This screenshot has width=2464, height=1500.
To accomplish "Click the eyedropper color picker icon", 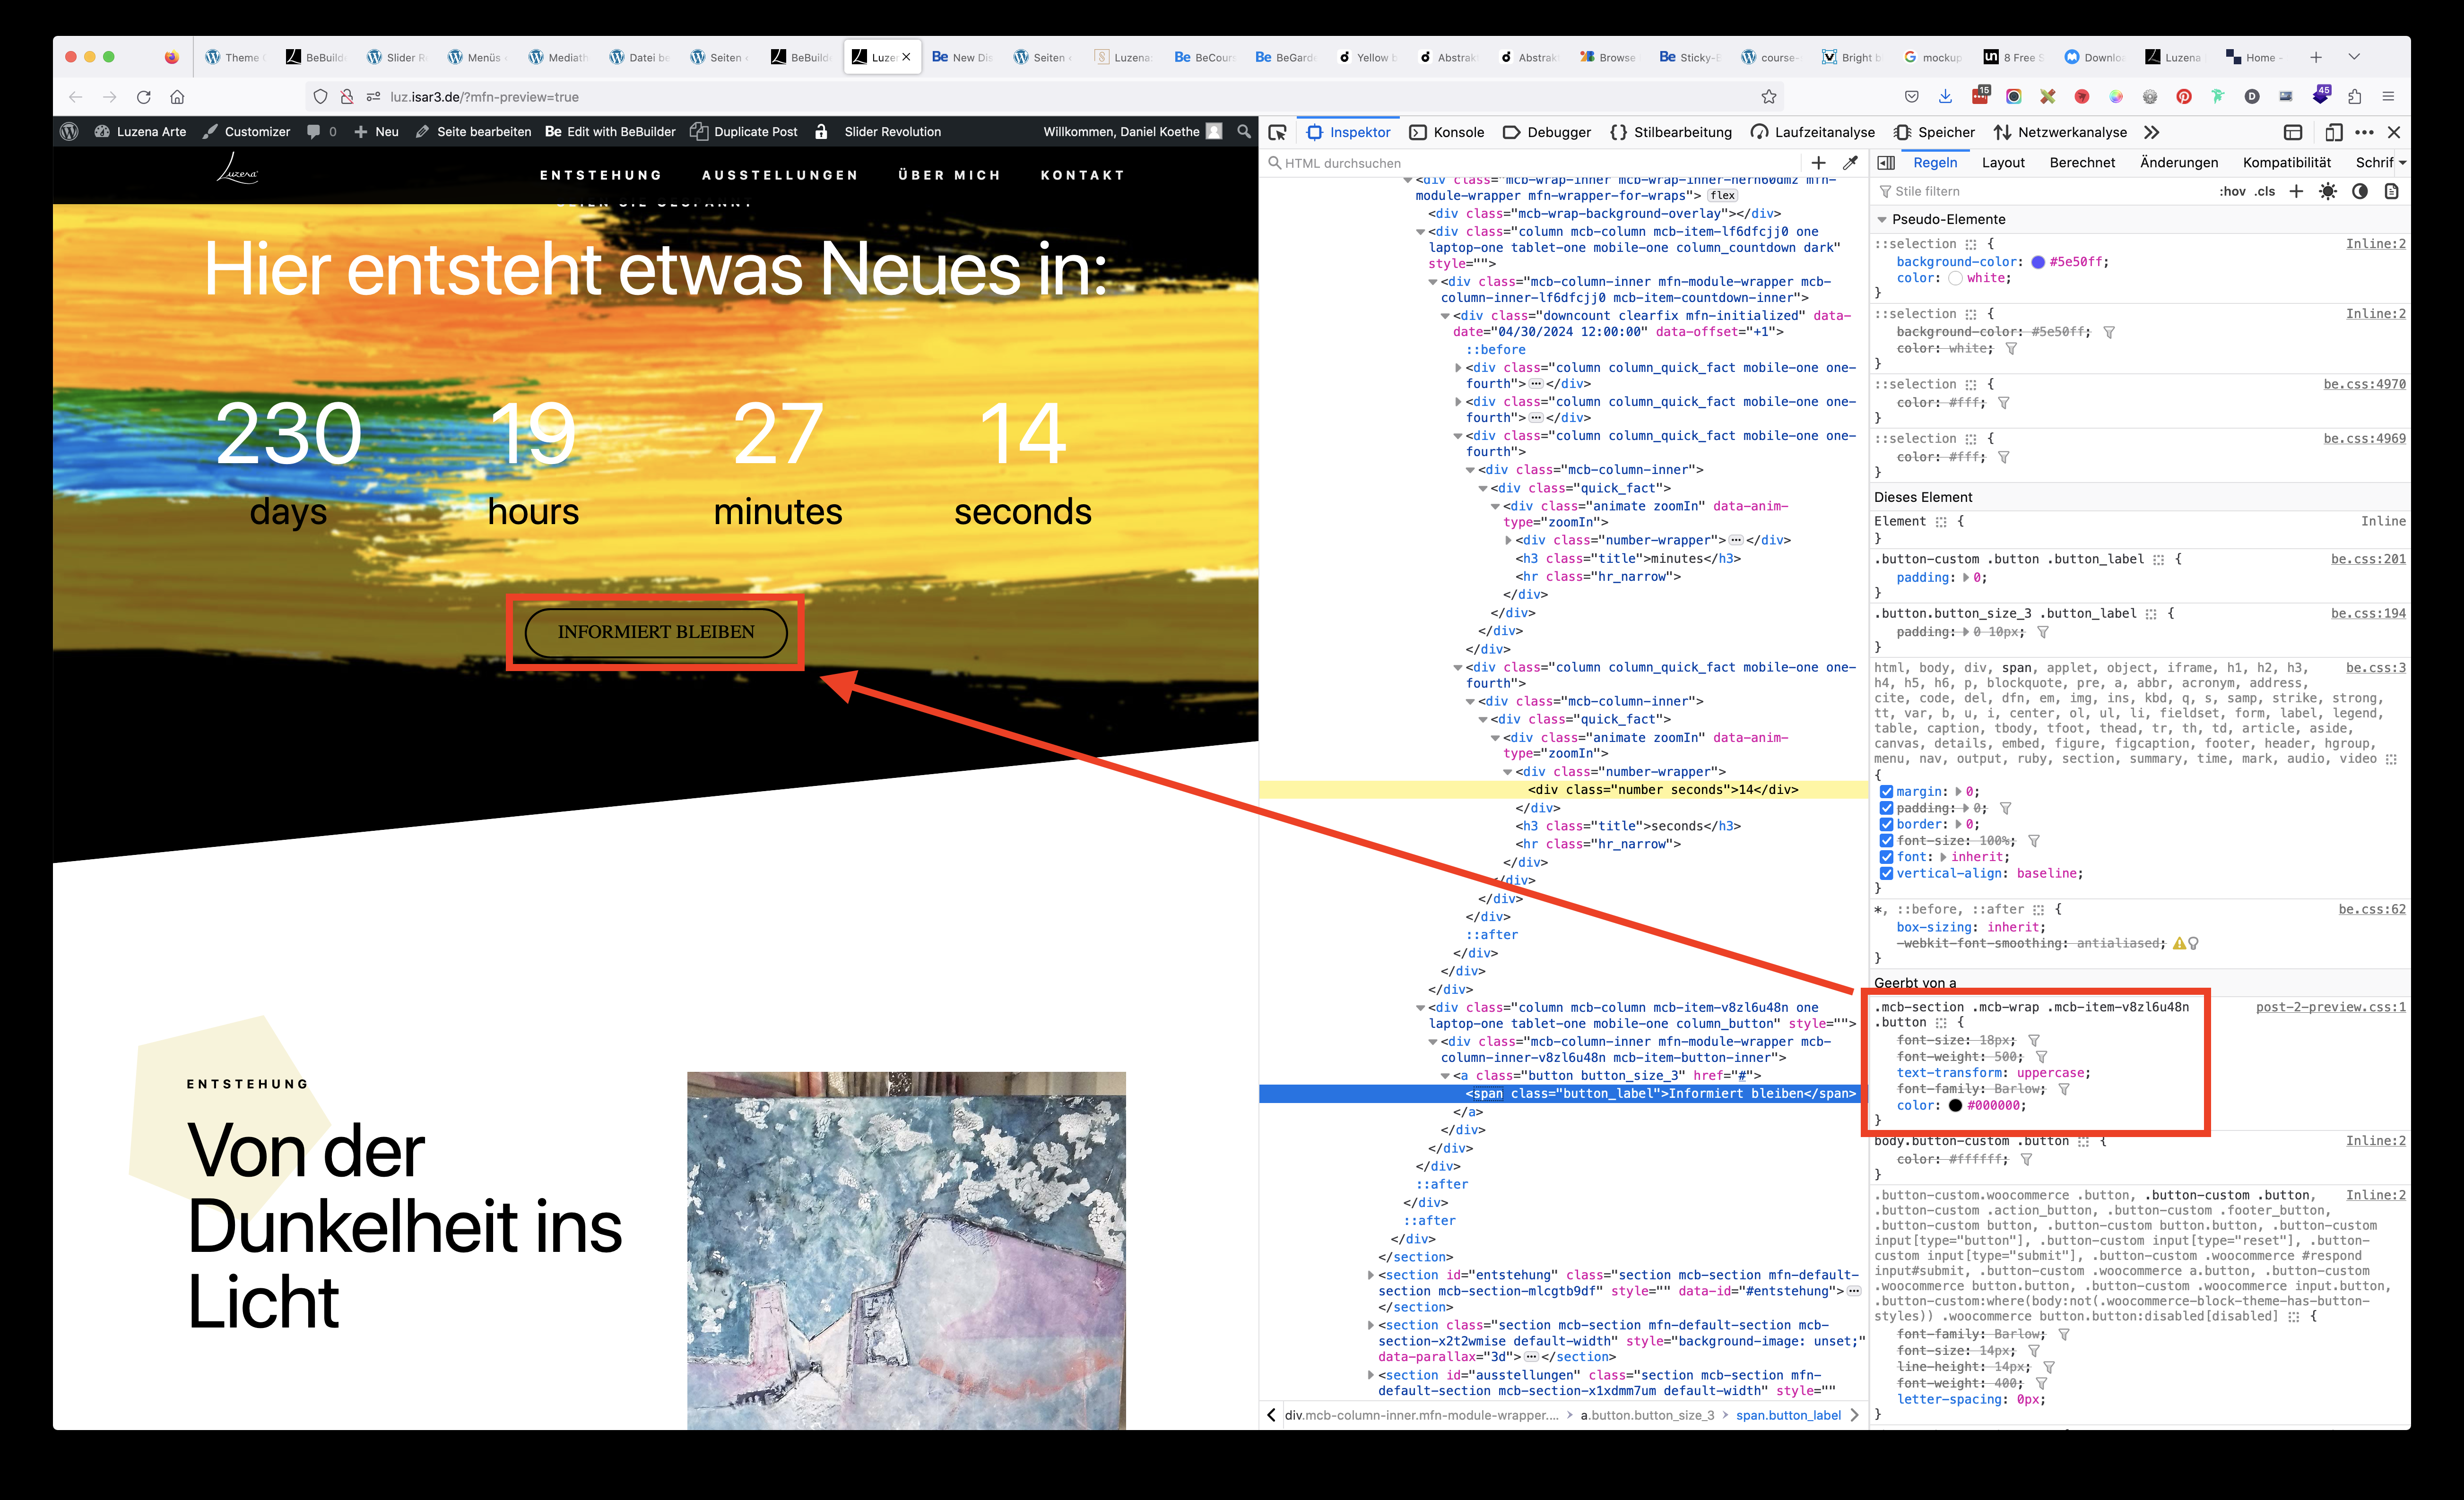I will (x=1851, y=163).
